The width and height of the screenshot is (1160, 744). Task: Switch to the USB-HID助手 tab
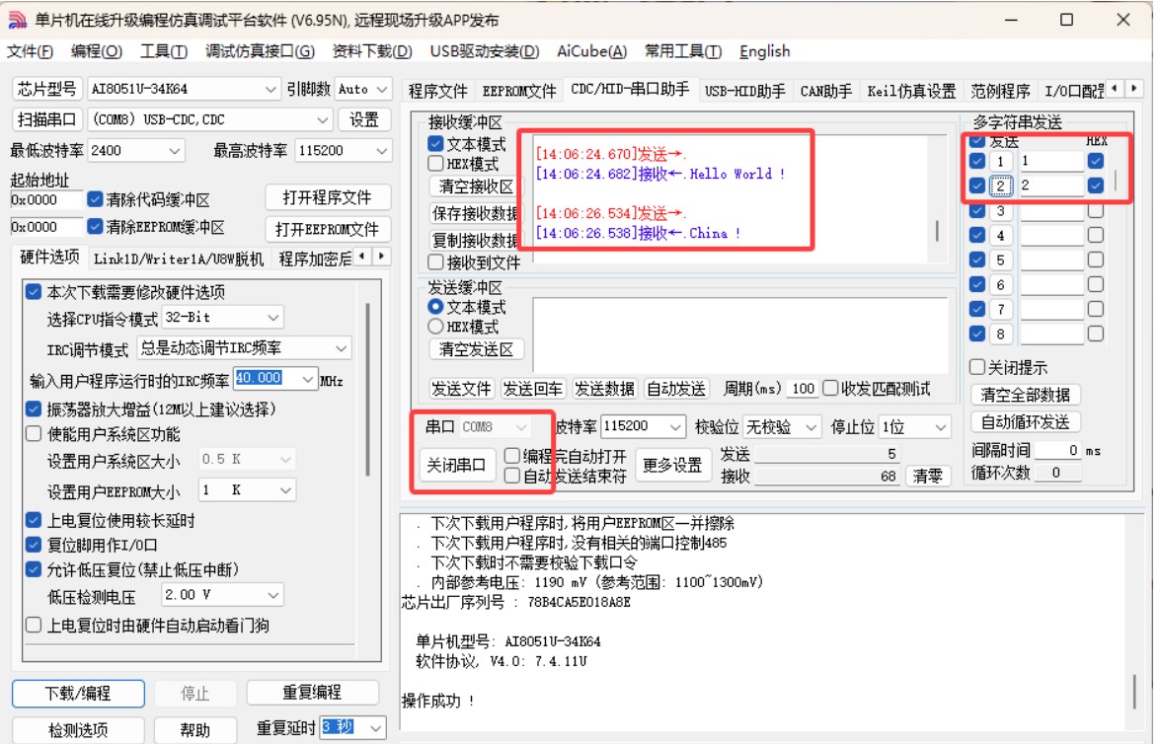pos(745,91)
